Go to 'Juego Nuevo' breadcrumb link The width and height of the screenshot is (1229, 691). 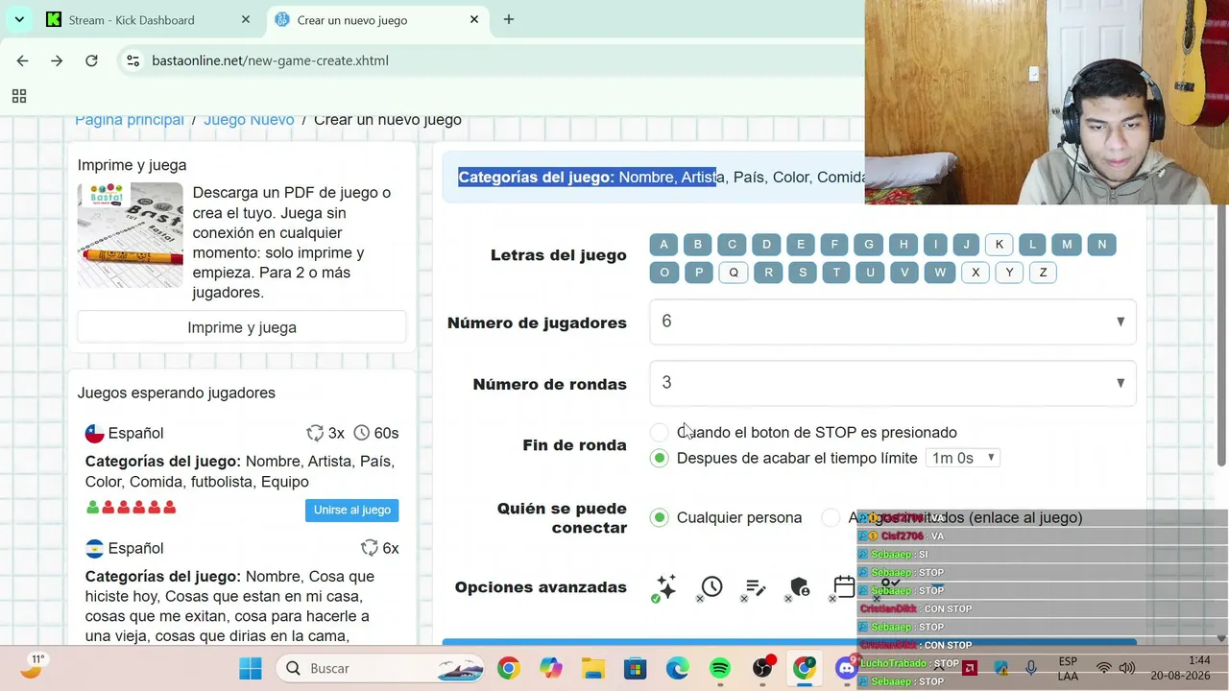249,120
